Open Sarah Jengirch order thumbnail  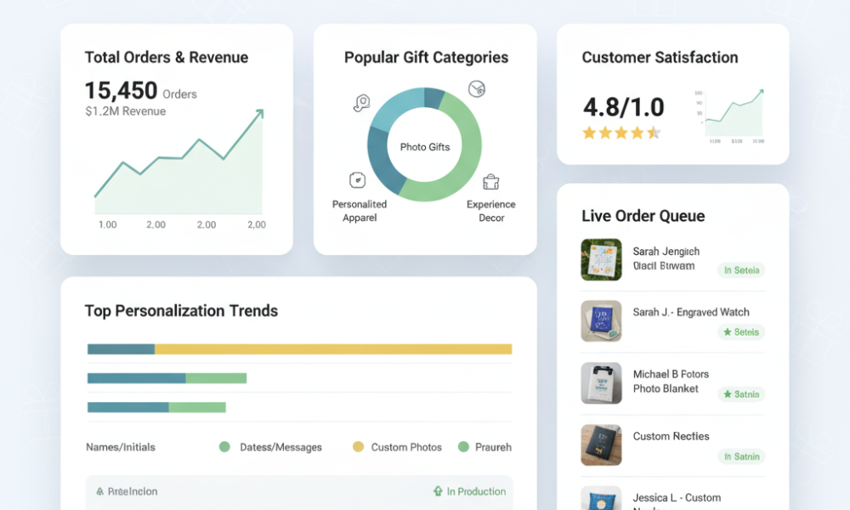tap(601, 259)
